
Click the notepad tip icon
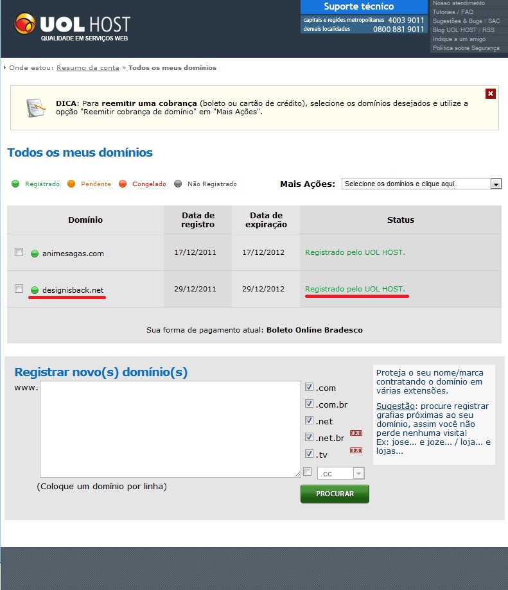(36, 108)
